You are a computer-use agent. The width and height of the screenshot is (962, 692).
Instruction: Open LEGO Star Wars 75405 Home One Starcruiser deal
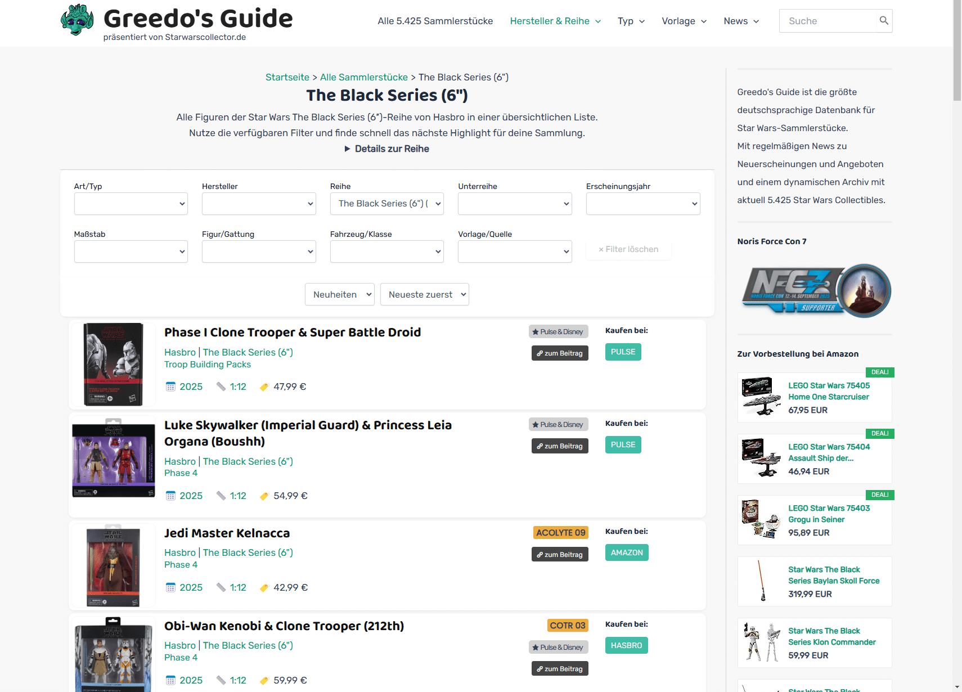(x=828, y=391)
